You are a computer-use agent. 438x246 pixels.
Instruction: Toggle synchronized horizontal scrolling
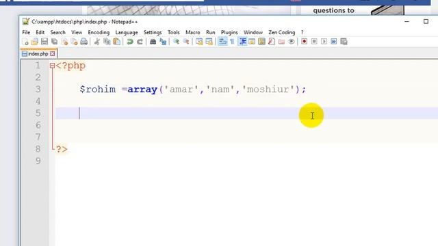coord(209,42)
